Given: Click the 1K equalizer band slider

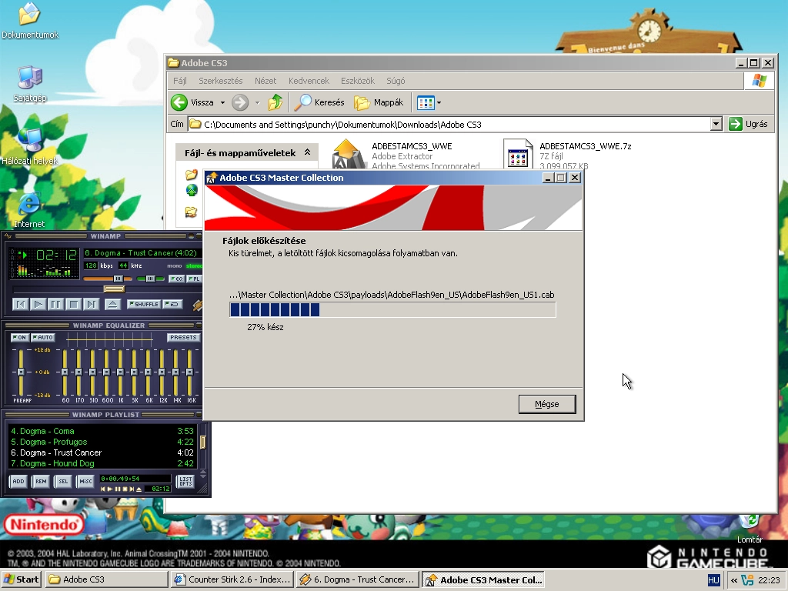Looking at the screenshot, I should [x=120, y=372].
